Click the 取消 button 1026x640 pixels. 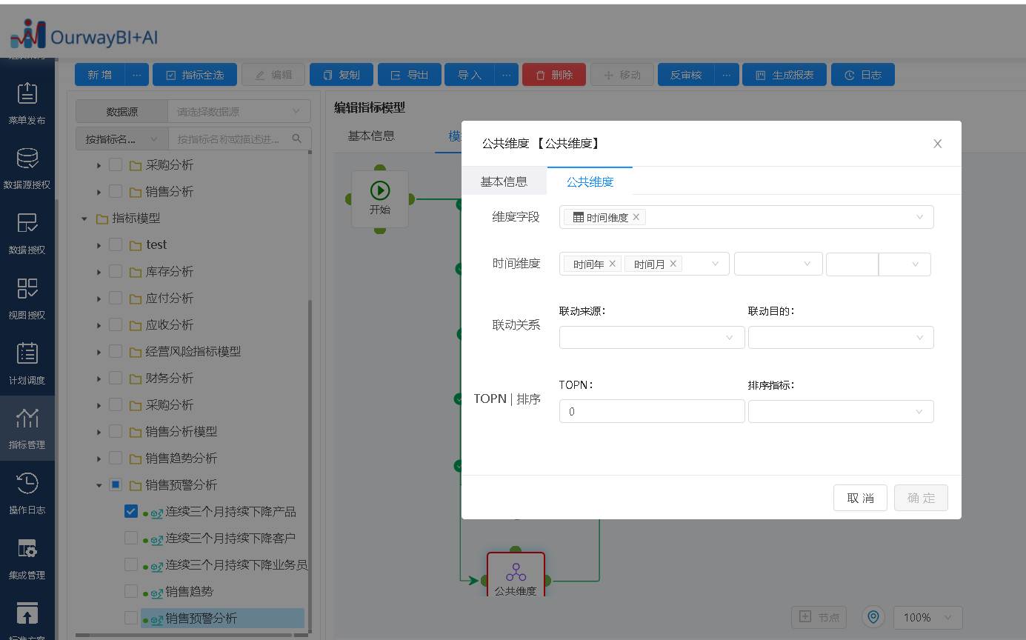tap(860, 498)
